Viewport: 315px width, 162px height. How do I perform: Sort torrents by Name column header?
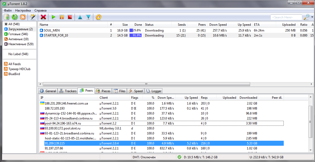(74, 25)
